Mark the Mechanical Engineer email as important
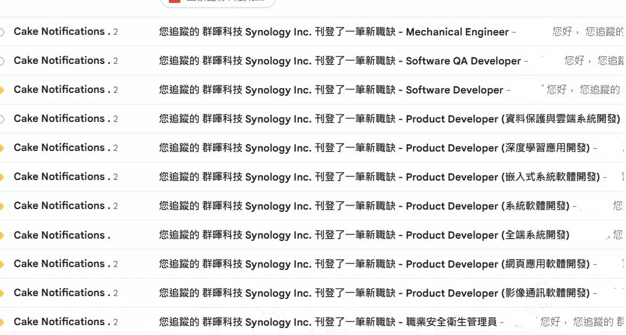 (2, 32)
